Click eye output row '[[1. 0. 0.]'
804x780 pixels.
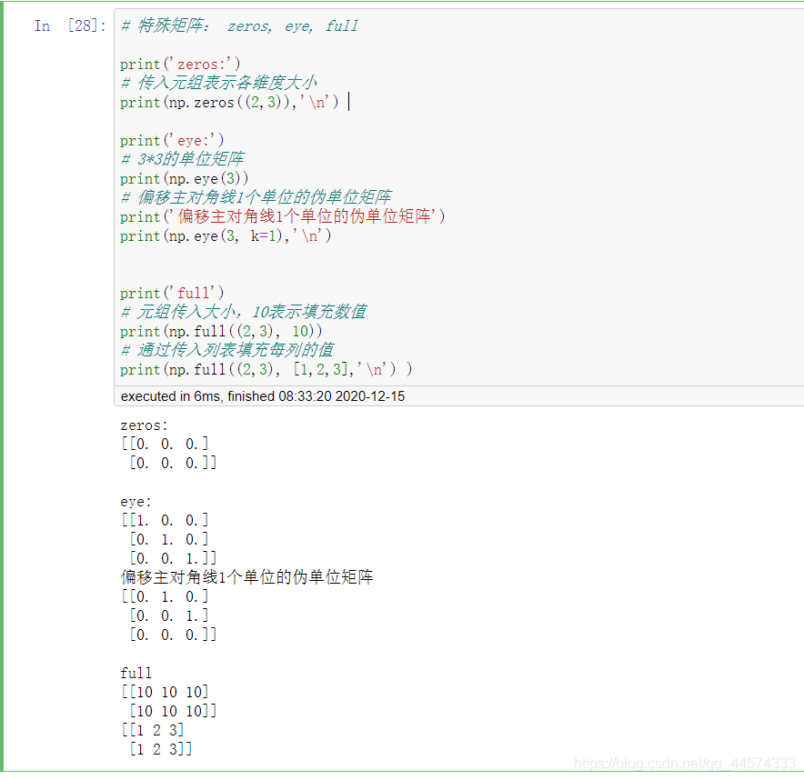coord(166,520)
